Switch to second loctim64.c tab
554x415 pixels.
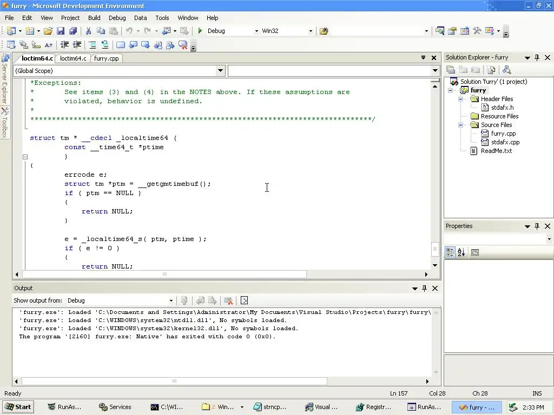point(73,58)
